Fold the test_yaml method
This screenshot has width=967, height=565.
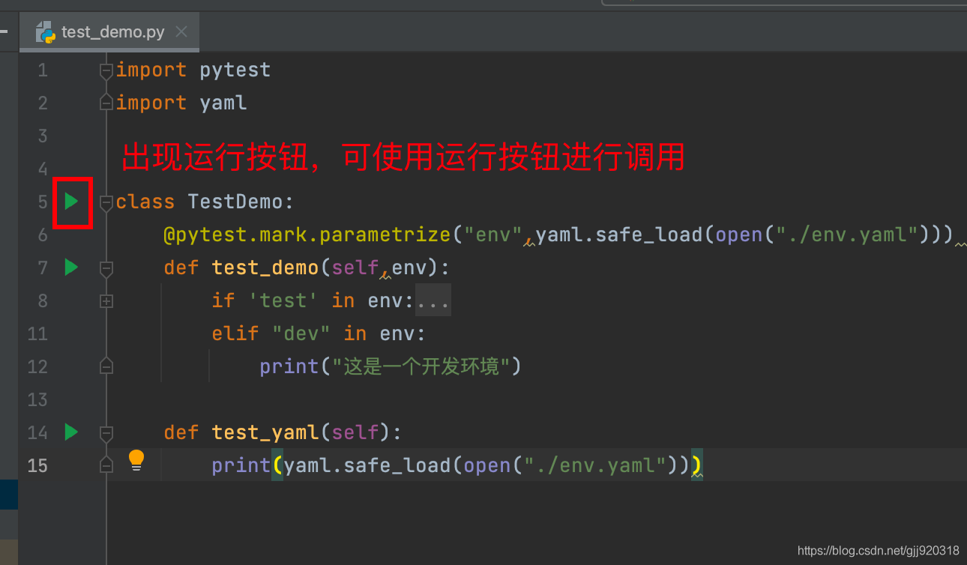point(106,432)
